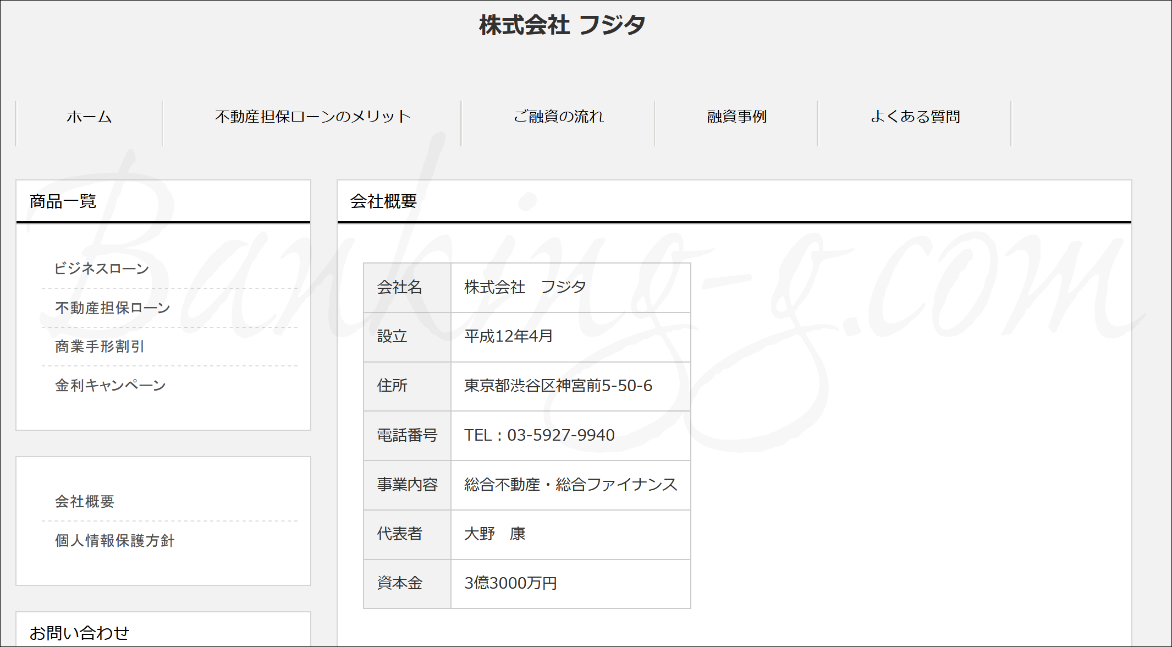Click the 会社概要 main section heading

click(383, 201)
